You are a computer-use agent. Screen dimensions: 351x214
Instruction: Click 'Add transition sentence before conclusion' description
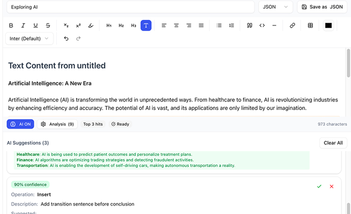87,204
